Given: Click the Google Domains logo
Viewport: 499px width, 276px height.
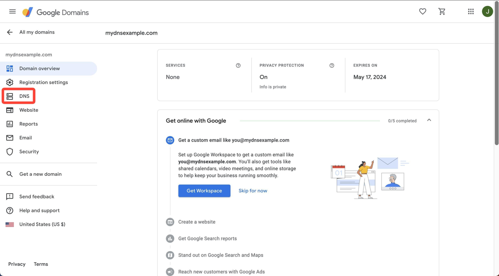Looking at the screenshot, I should [x=55, y=12].
